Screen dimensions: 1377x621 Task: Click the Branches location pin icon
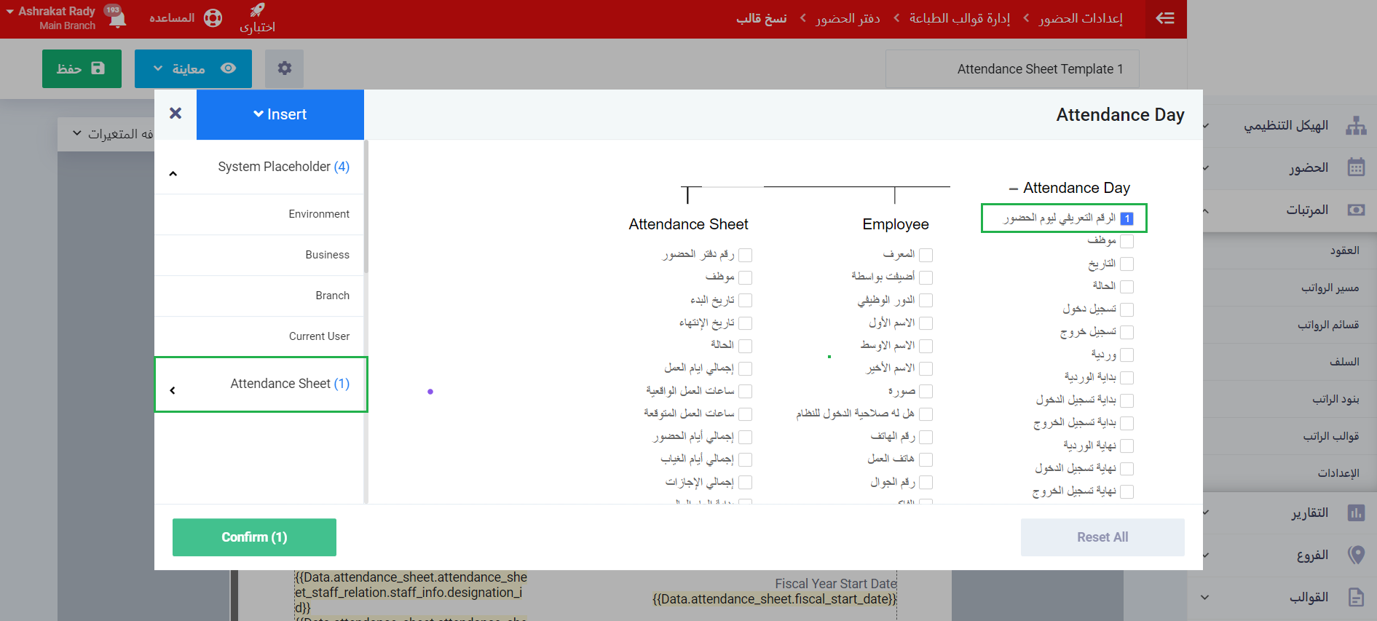point(1355,555)
